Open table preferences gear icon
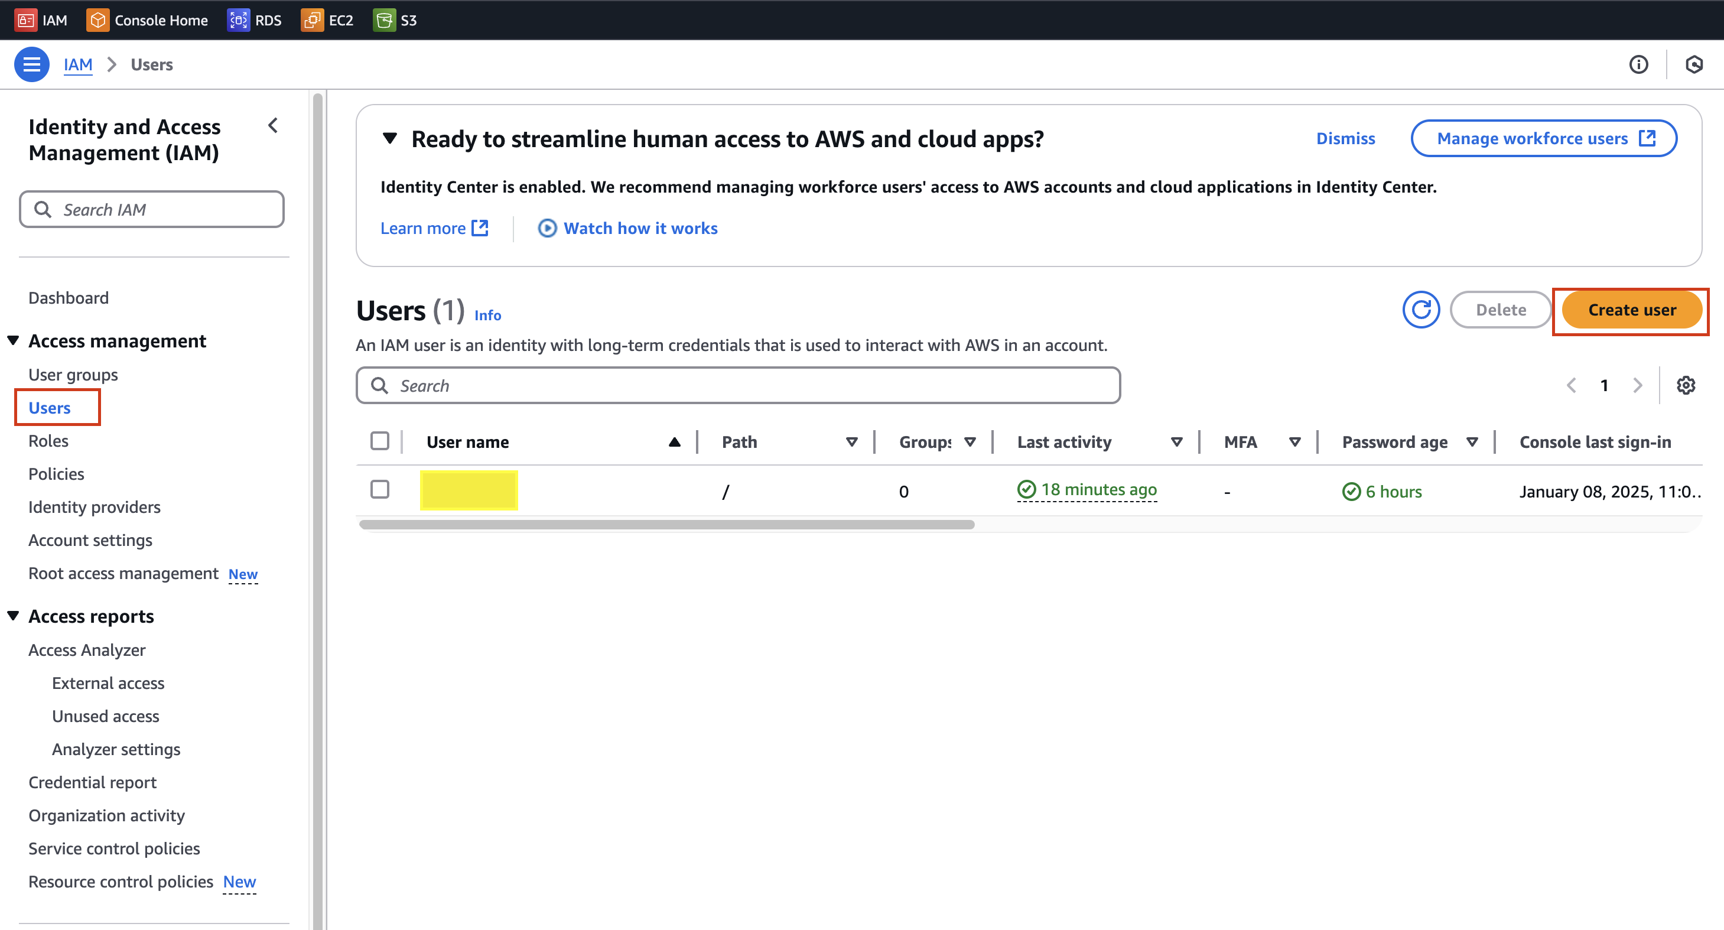 [x=1685, y=385]
